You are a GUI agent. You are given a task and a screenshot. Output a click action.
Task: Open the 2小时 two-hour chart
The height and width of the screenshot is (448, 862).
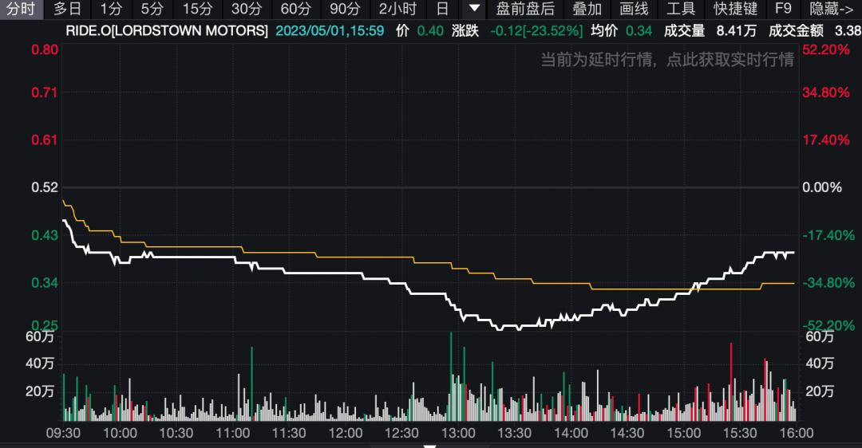pyautogui.click(x=397, y=9)
